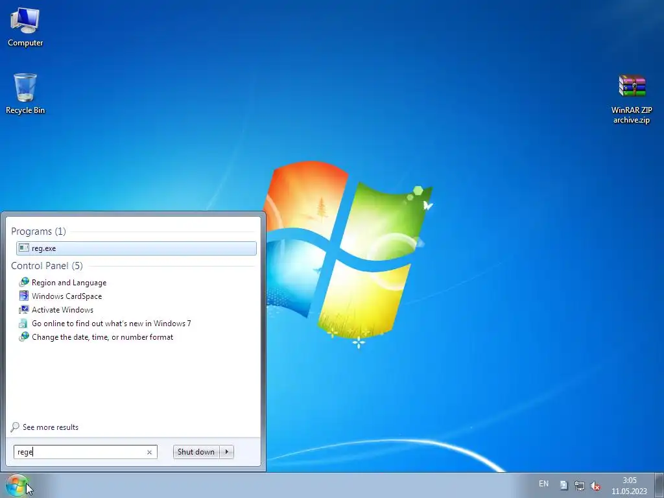This screenshot has height=498, width=664.
Task: Expand the Shut down options arrow
Action: [227, 452]
